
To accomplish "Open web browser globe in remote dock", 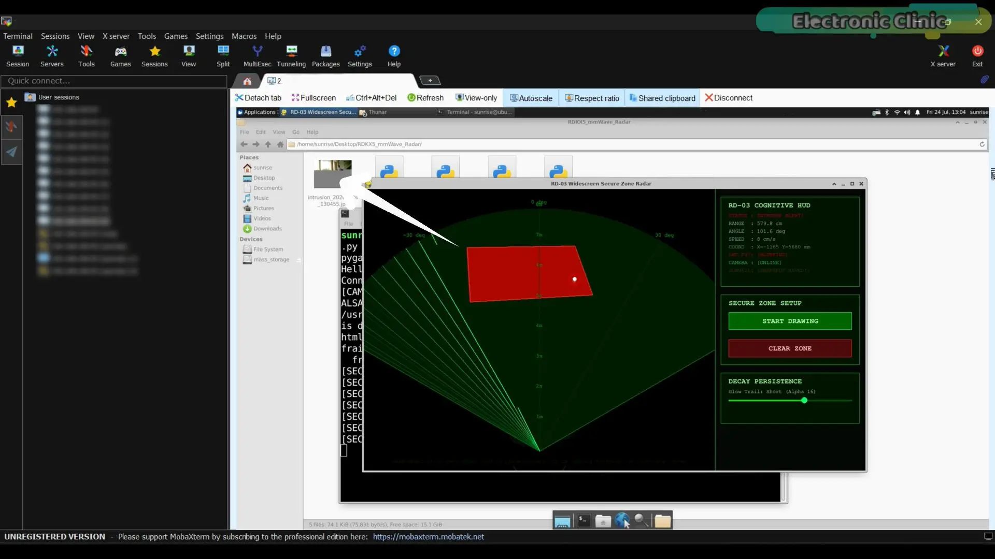I will pos(622,521).
